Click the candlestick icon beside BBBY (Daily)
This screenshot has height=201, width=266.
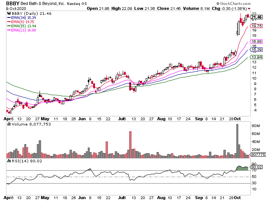[9, 13]
